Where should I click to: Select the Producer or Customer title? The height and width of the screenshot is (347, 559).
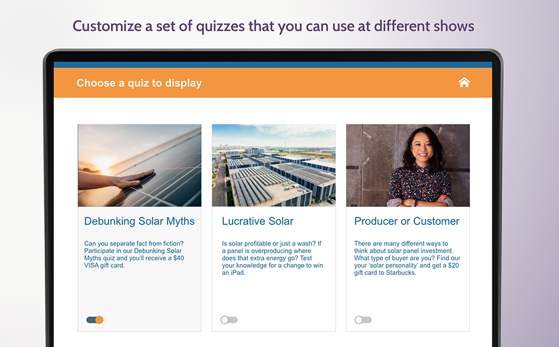(x=407, y=221)
